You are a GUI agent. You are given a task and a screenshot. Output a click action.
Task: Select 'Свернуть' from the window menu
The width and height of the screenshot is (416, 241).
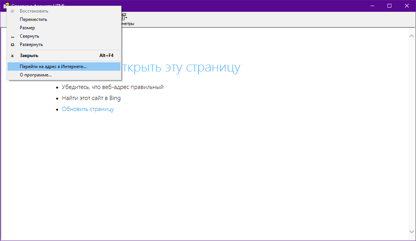(64, 36)
